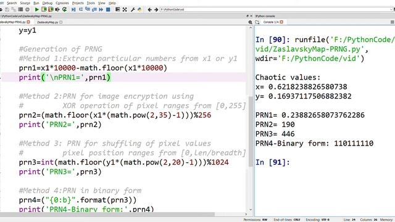Click the editor scrollbar up arrow
Viewport: 395px width, 222px height.
point(251,28)
